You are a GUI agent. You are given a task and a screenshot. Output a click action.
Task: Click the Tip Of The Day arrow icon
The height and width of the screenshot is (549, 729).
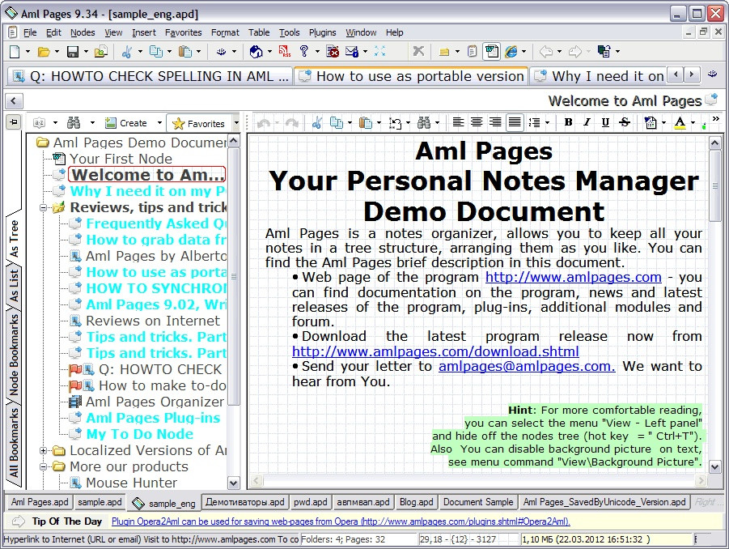pyautogui.click(x=18, y=521)
